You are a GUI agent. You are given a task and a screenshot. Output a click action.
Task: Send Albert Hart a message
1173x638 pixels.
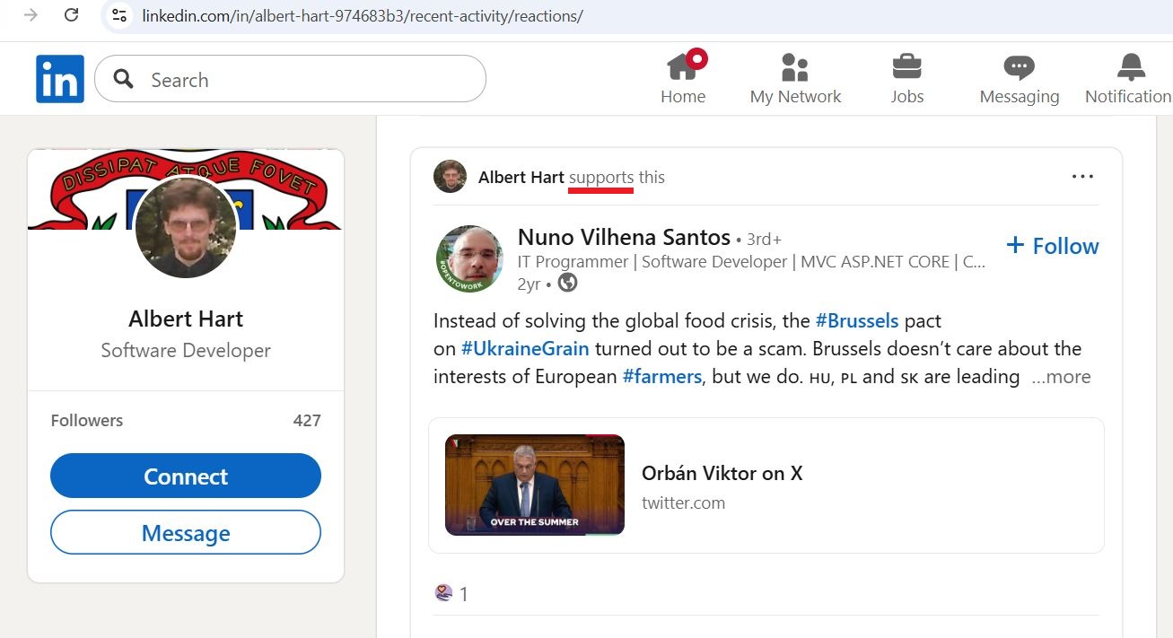185,531
